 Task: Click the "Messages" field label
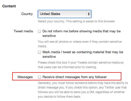pos(25,77)
